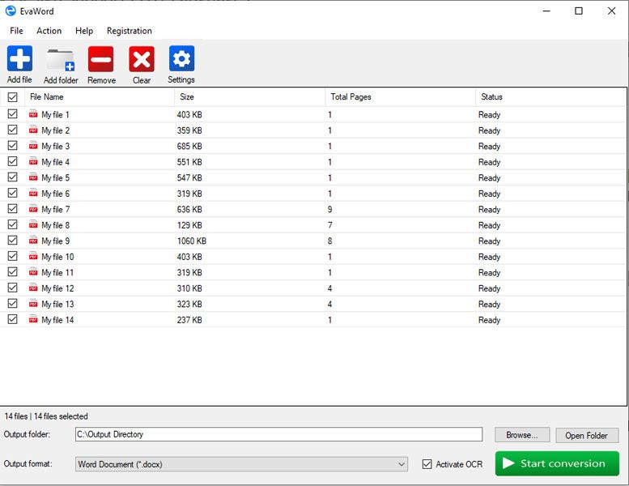629x486 pixels.
Task: Open the File menu
Action: [x=16, y=31]
